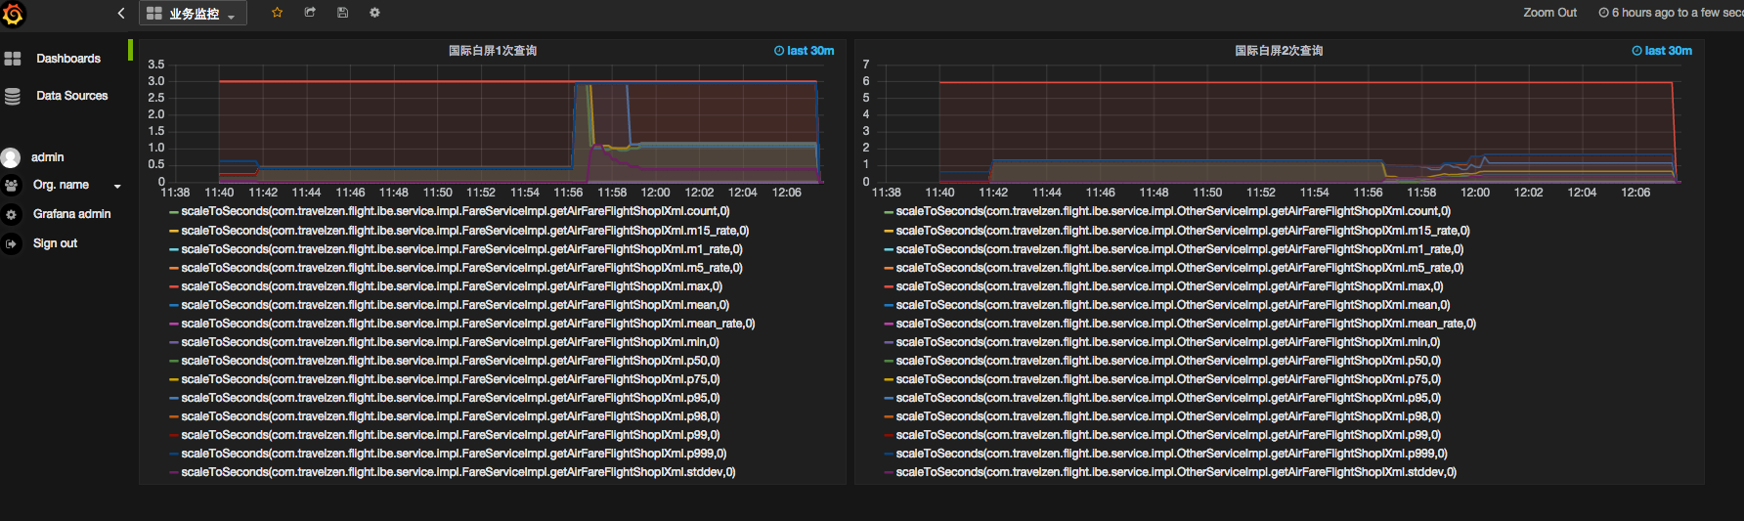The image size is (1744, 521).
Task: Click the Grafana logo icon
Action: 14,14
